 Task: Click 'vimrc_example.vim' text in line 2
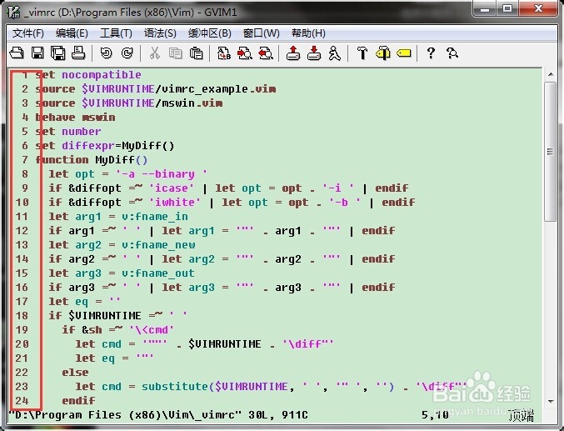tap(219, 89)
